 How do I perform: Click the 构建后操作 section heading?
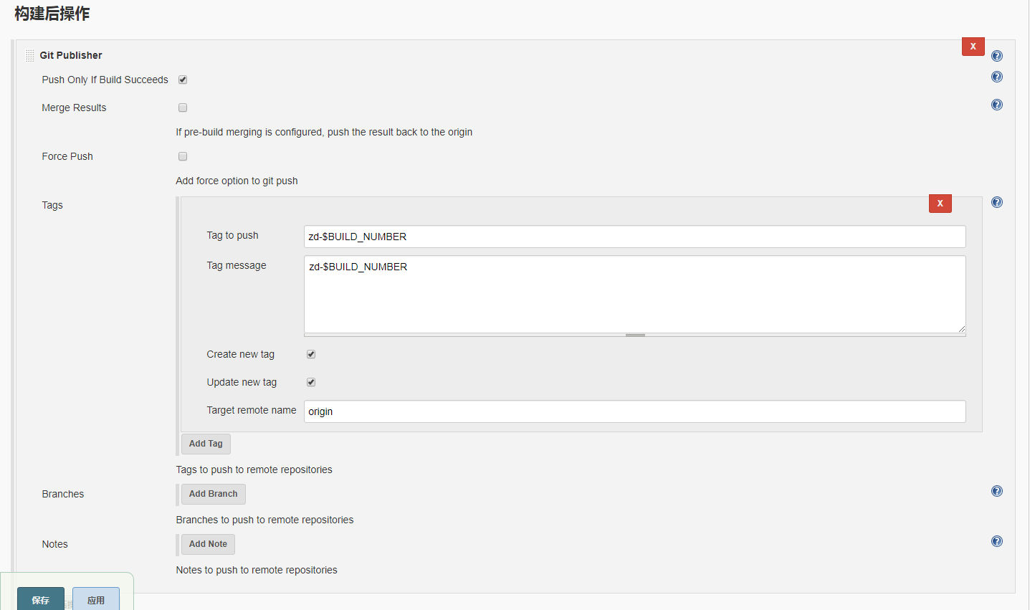point(52,14)
